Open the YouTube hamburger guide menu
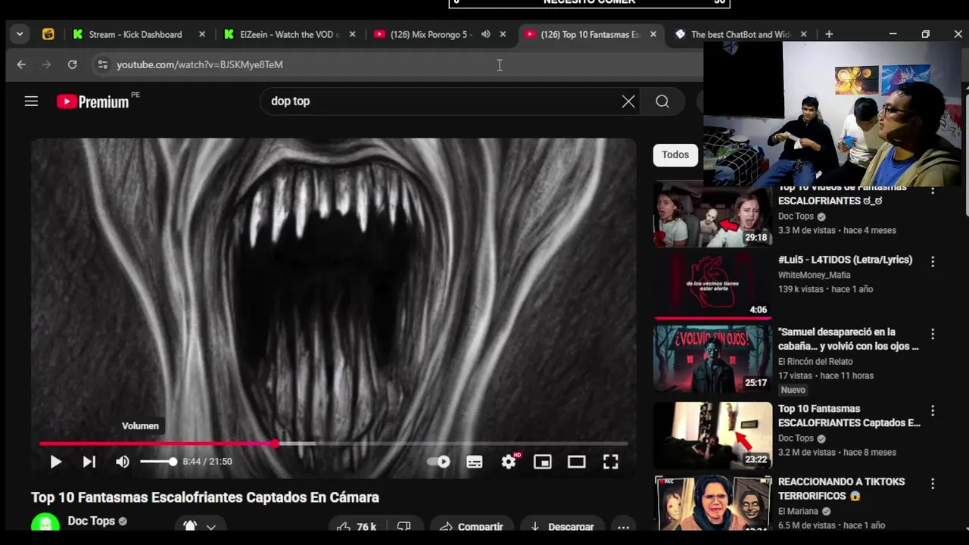The image size is (969, 545). 31,101
